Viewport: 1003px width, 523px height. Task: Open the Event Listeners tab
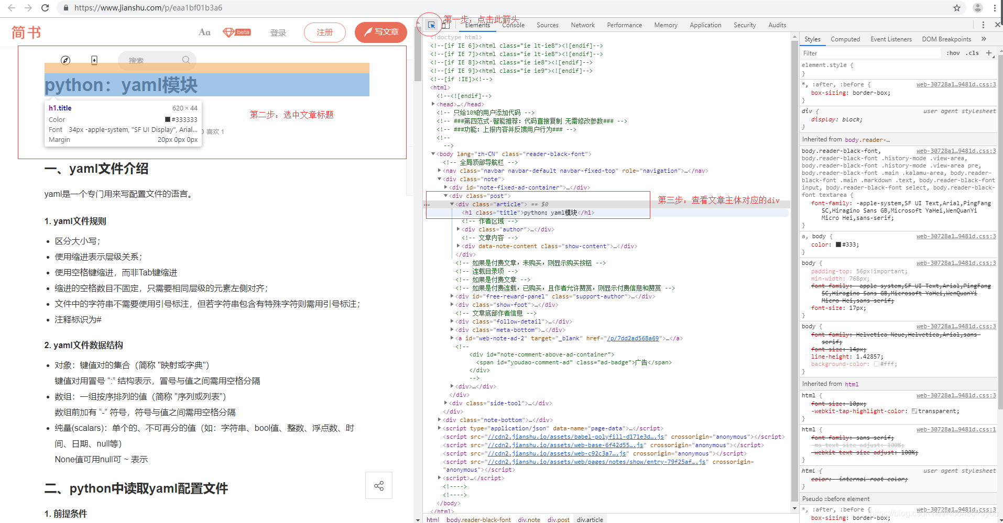(891, 39)
